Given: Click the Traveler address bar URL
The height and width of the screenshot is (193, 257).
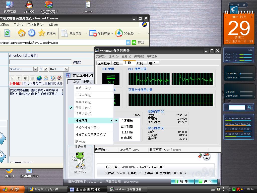Looking at the screenshot, I should pos(63,42).
